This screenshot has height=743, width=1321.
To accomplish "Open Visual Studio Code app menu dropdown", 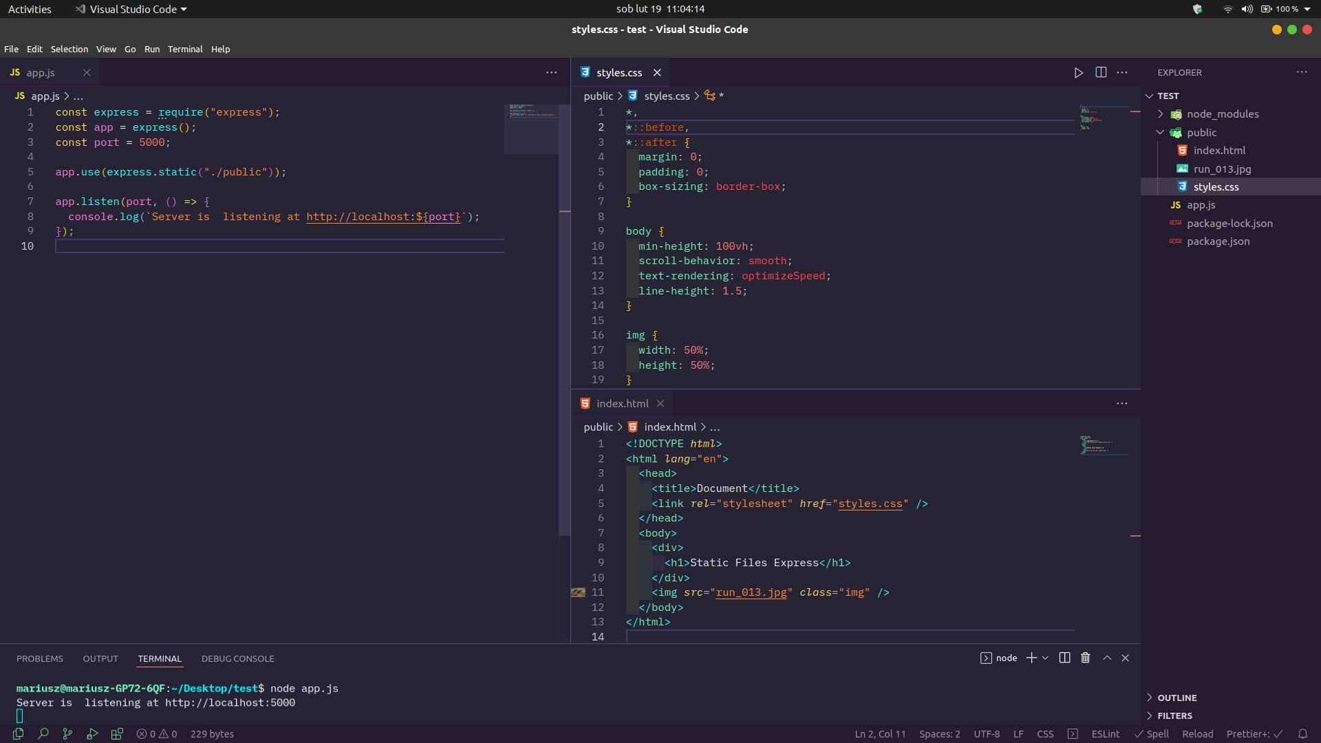I will pyautogui.click(x=131, y=9).
